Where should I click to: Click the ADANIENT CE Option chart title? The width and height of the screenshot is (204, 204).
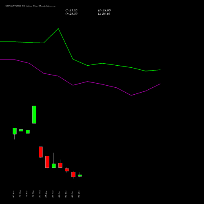30,6
